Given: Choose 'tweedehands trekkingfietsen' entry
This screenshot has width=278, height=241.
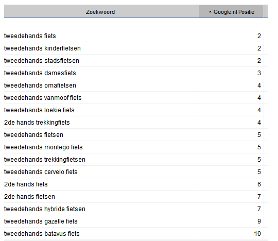Looking at the screenshot, I should coord(45,160).
